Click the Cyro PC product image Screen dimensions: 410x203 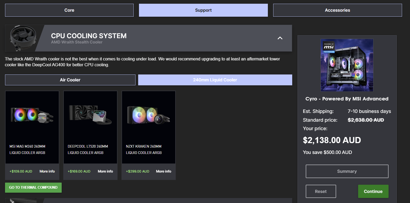pyautogui.click(x=347, y=65)
